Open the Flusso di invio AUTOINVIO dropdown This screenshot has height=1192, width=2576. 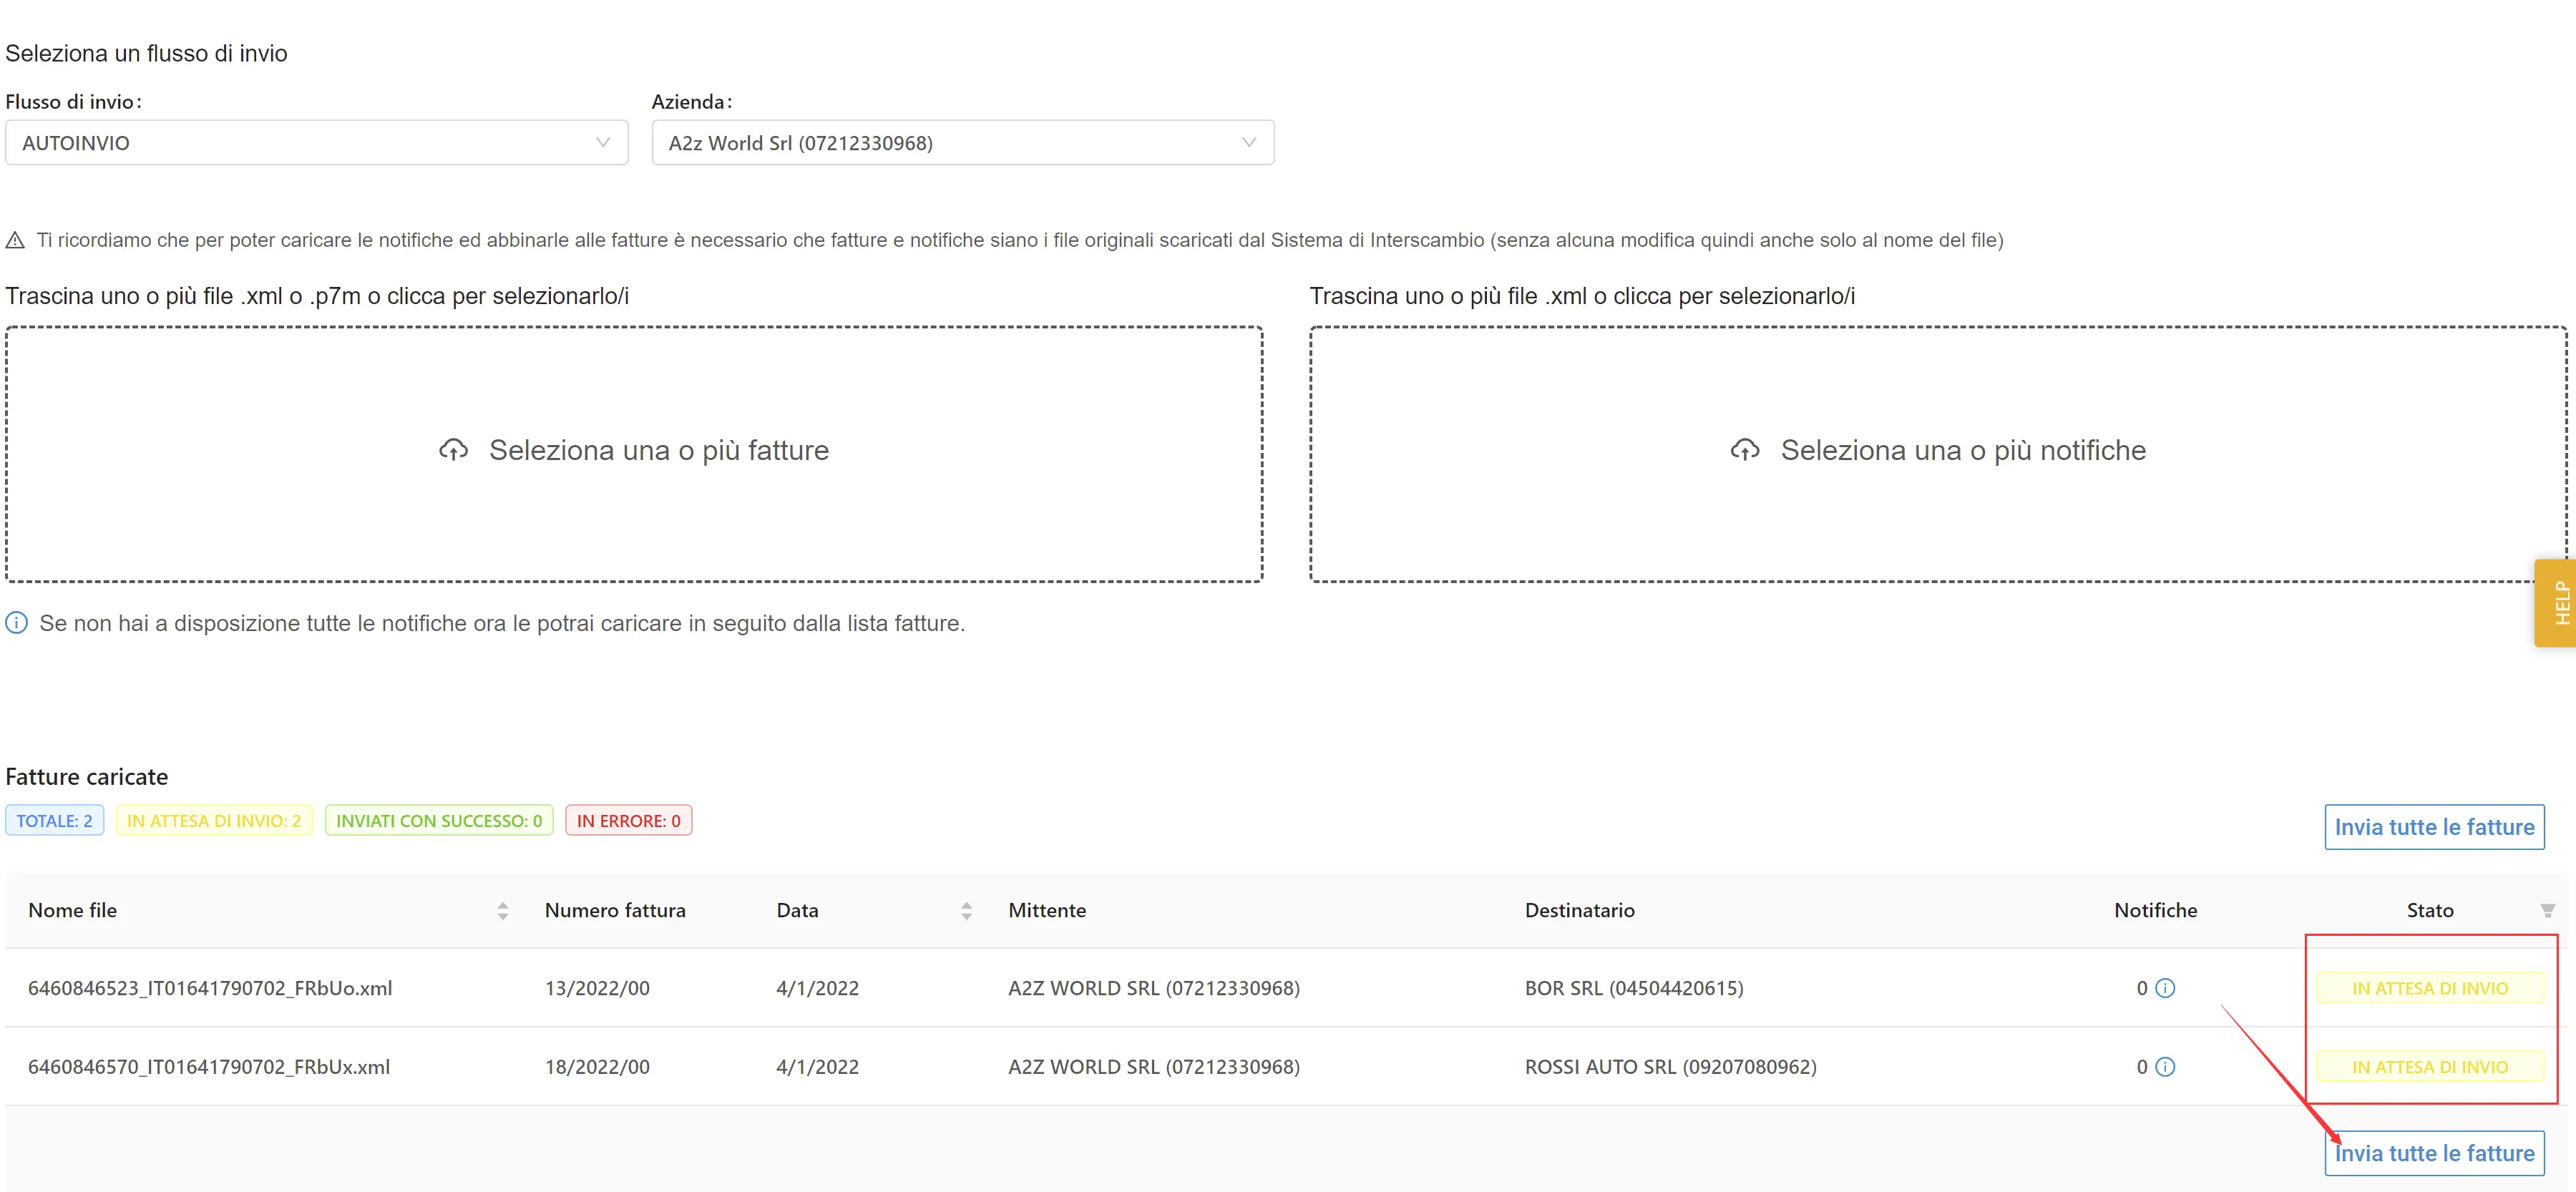coord(316,143)
